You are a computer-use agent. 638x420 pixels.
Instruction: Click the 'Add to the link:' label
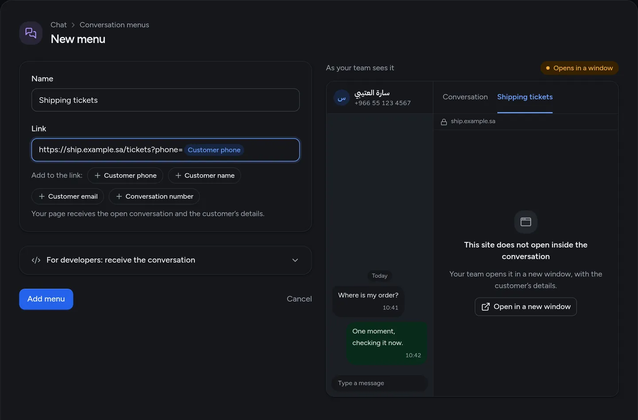tap(57, 175)
